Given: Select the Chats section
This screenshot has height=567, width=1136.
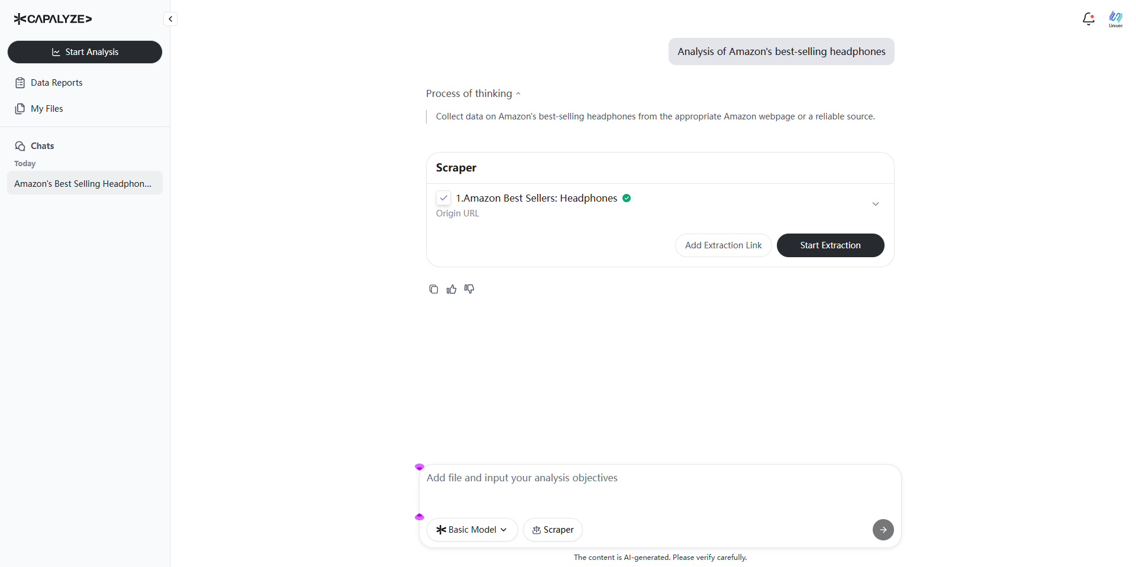Looking at the screenshot, I should click(x=34, y=146).
